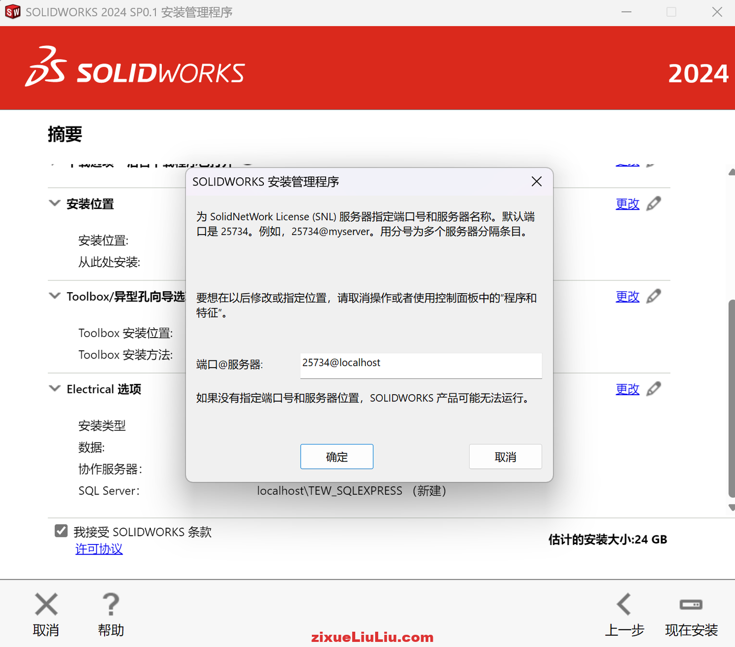Confirm the SNL server with 确定
735x647 pixels.
(336, 456)
